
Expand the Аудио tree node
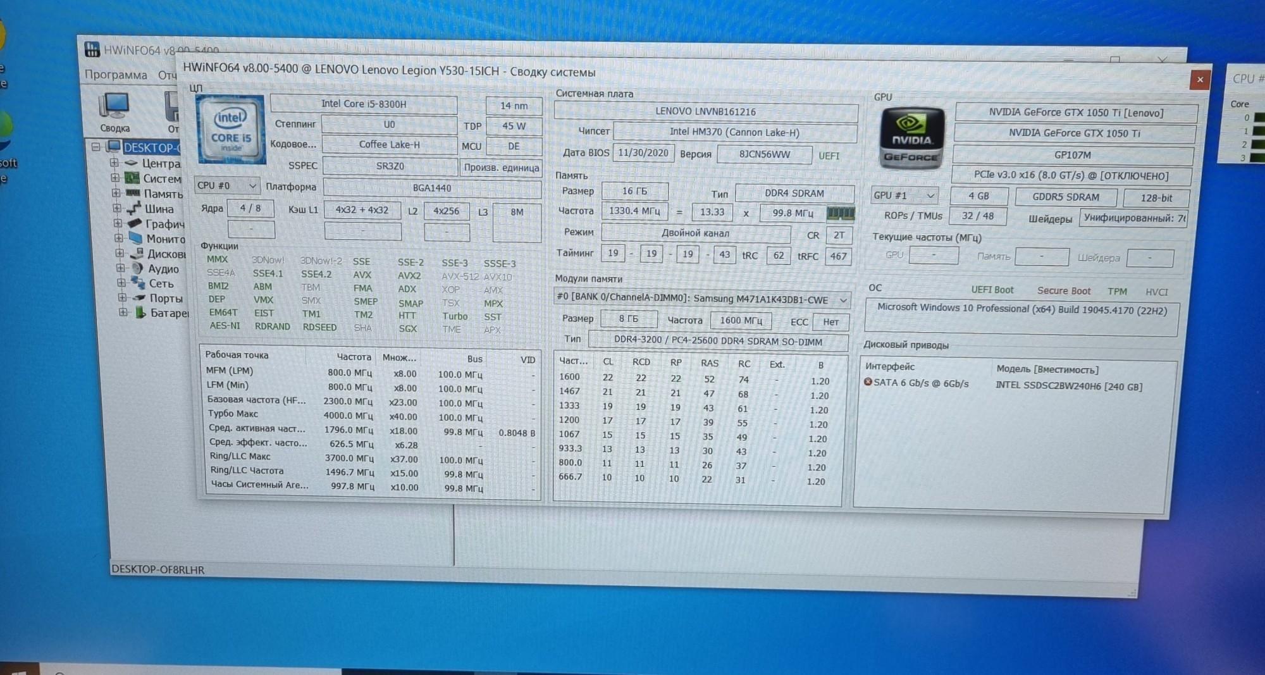pyautogui.click(x=120, y=268)
